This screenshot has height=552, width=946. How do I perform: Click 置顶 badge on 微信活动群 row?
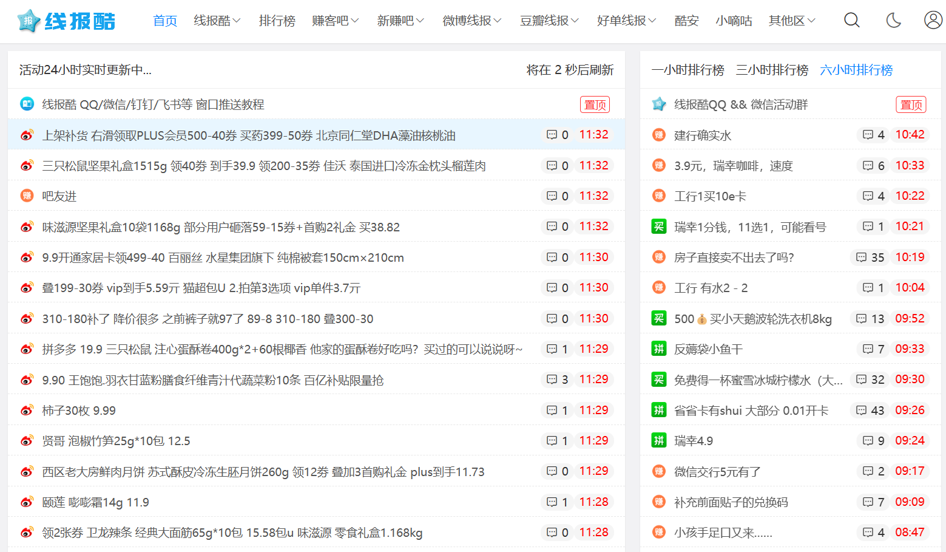click(911, 104)
